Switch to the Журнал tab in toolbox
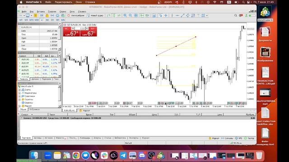Screen dimensions: 289x162 tap(145, 138)
